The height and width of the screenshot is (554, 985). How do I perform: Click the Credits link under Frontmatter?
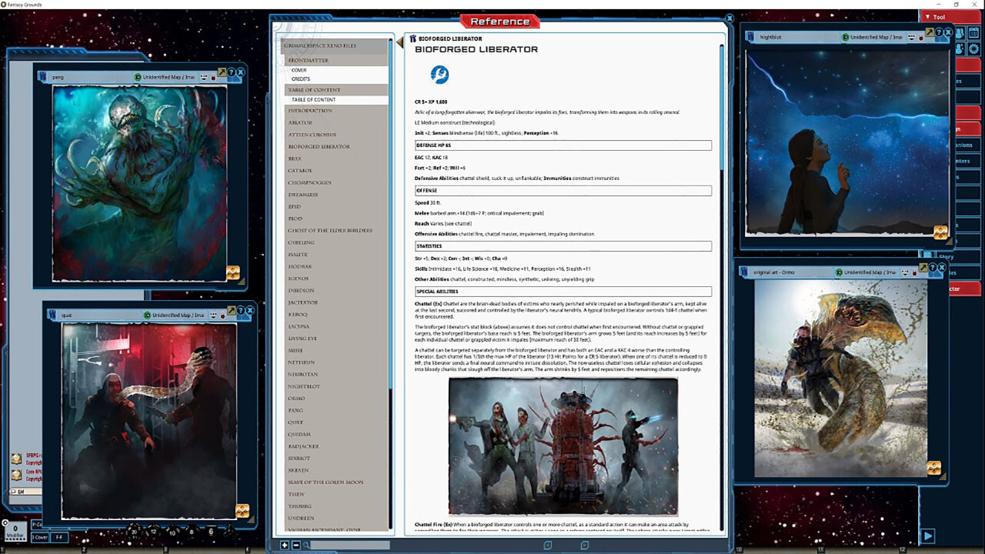301,79
